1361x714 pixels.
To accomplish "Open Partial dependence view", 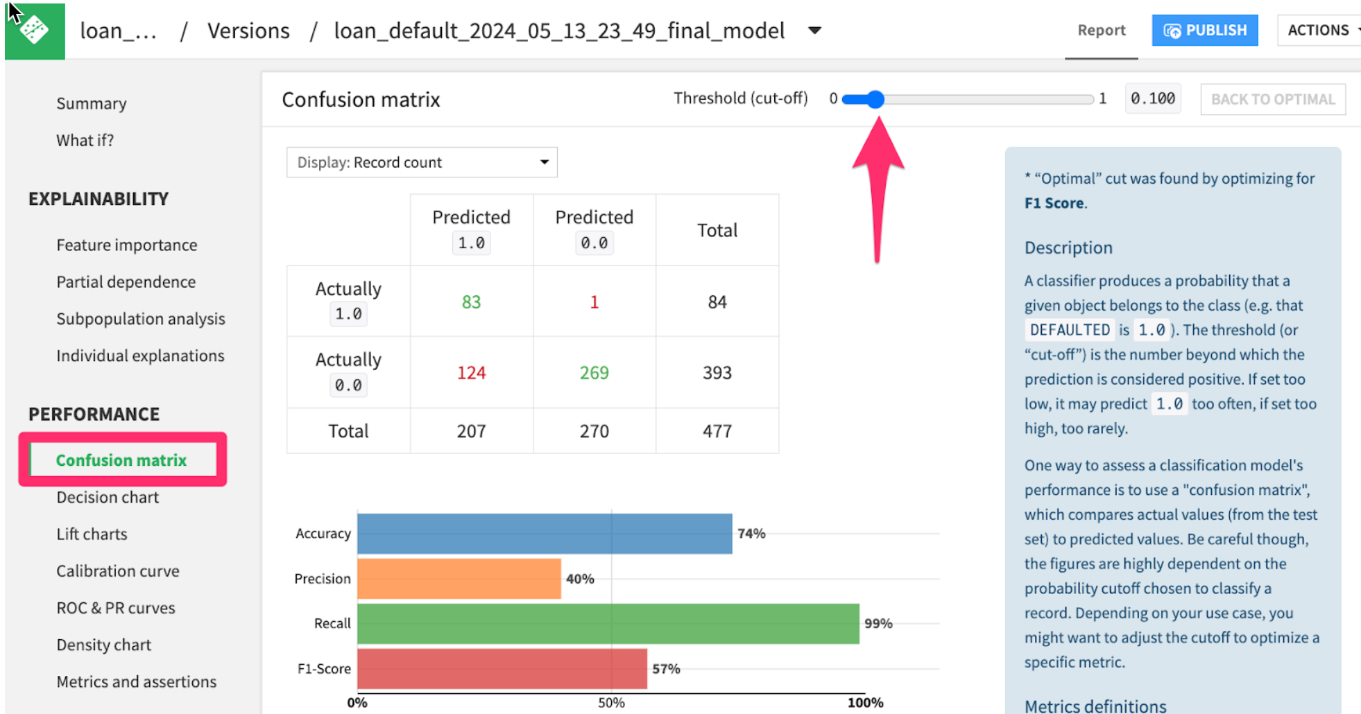I will (x=126, y=281).
